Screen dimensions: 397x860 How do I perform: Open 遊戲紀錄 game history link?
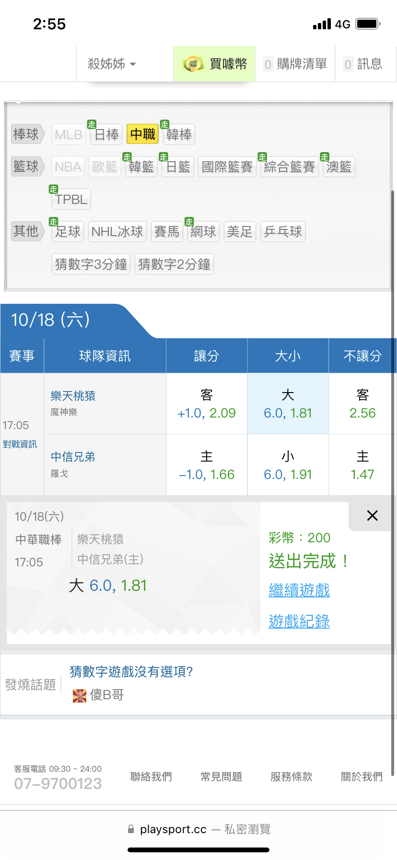(x=299, y=621)
